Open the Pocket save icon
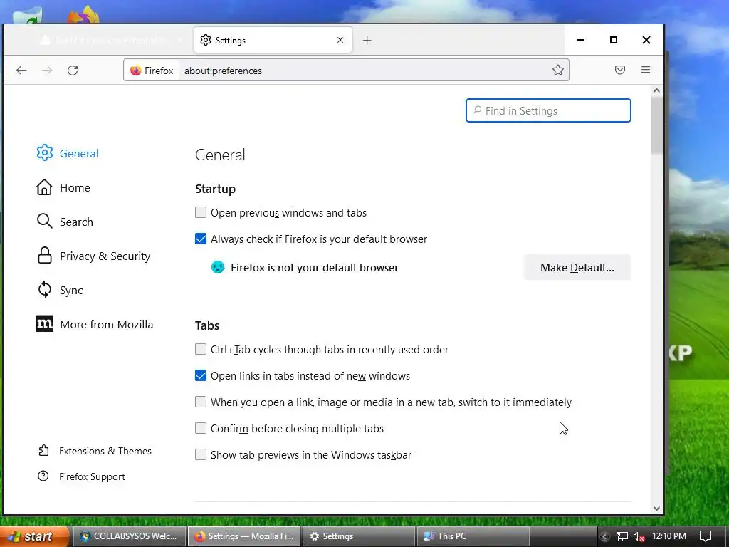729x547 pixels. pyautogui.click(x=620, y=70)
